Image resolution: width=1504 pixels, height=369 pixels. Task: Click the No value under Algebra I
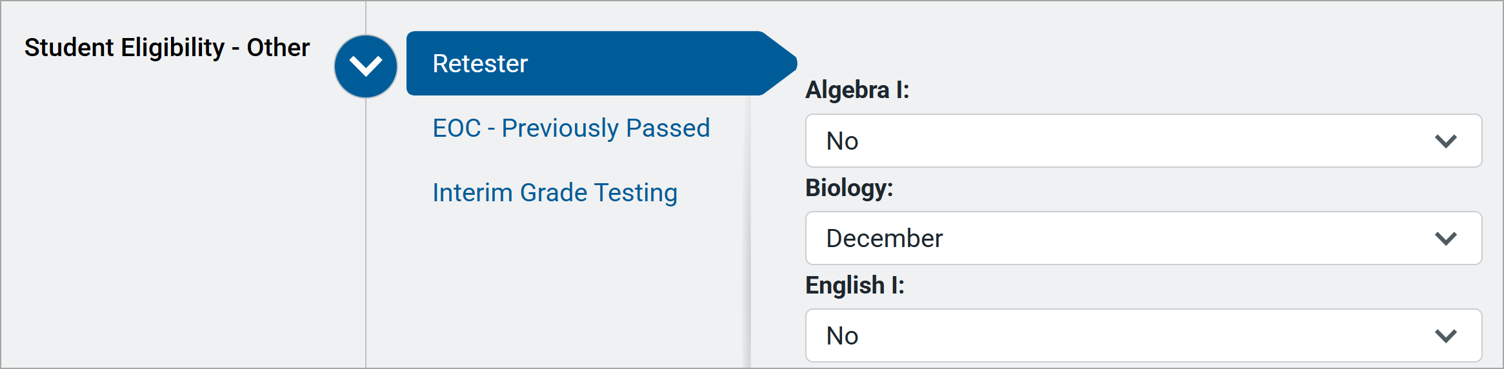pos(842,141)
